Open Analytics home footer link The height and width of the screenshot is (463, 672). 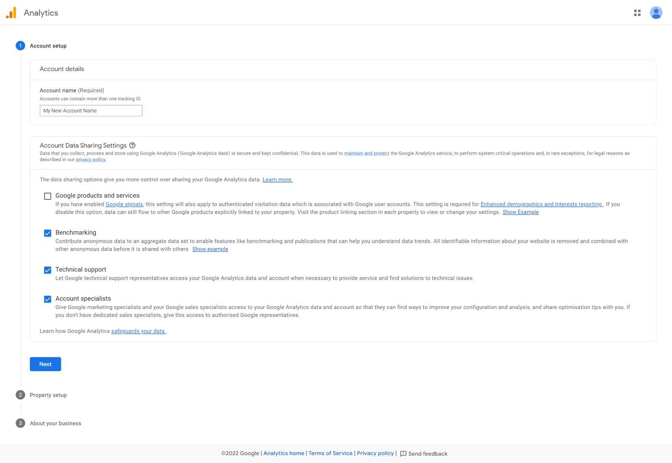click(x=284, y=453)
